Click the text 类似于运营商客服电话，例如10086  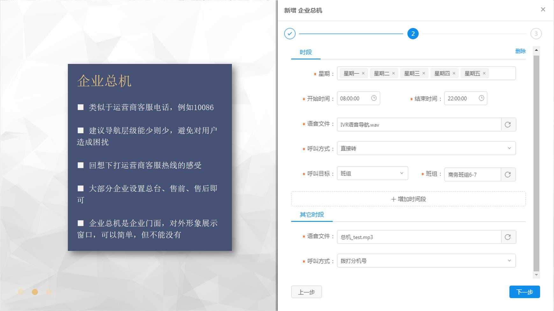[x=151, y=107]
